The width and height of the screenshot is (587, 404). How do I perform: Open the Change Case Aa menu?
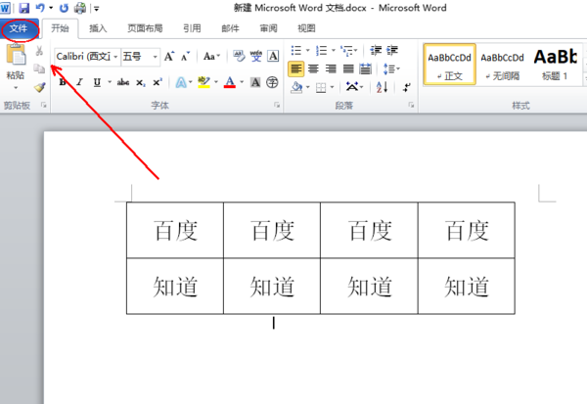[x=211, y=57]
